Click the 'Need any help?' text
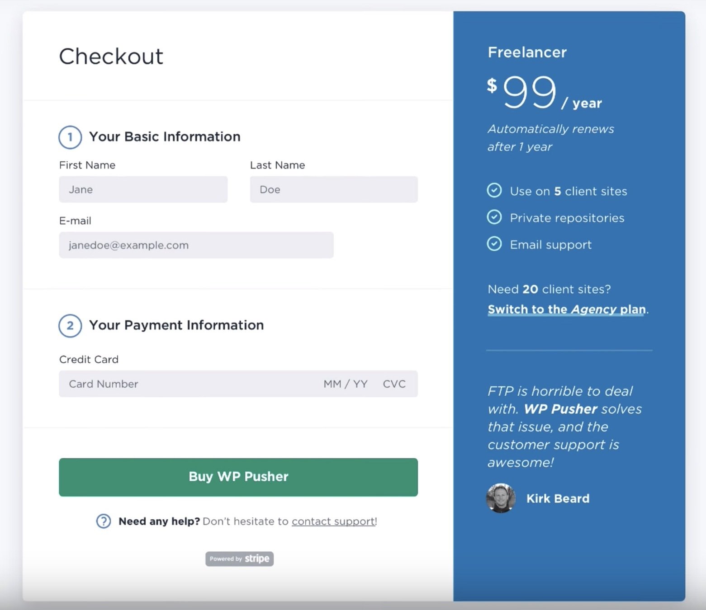Image resolution: width=706 pixels, height=610 pixels. click(159, 521)
